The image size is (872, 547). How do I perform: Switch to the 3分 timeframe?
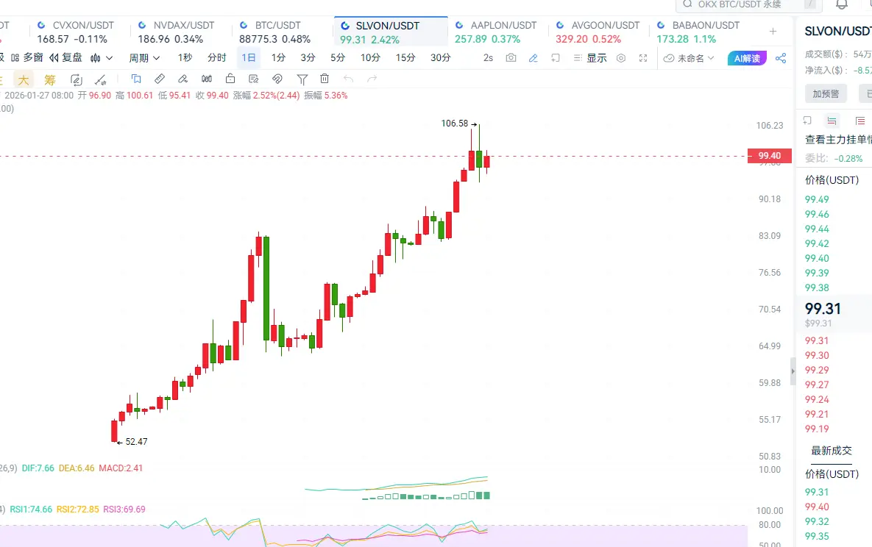(x=308, y=58)
